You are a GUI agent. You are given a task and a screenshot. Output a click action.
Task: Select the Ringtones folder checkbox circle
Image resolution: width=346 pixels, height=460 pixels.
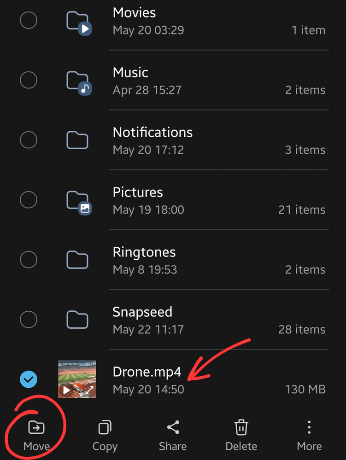coord(29,259)
